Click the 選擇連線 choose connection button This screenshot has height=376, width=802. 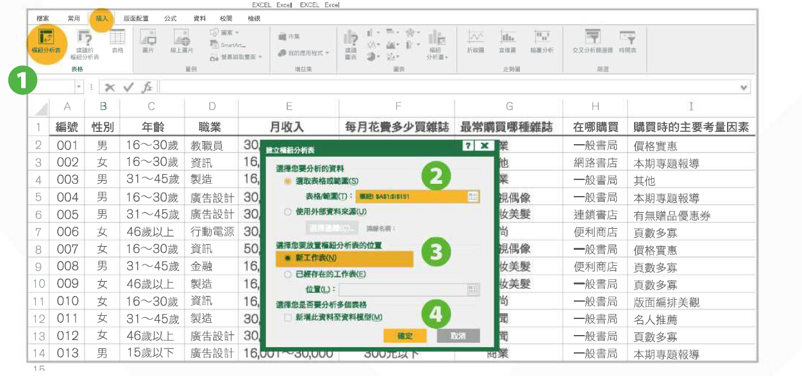point(332,227)
